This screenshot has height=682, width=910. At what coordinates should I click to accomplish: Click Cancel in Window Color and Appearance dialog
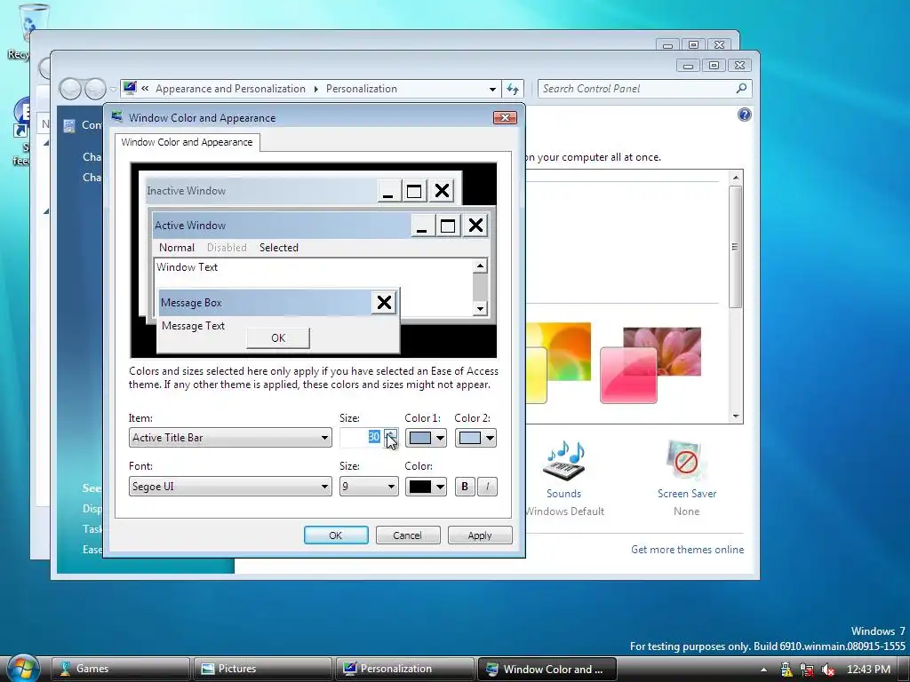click(407, 535)
